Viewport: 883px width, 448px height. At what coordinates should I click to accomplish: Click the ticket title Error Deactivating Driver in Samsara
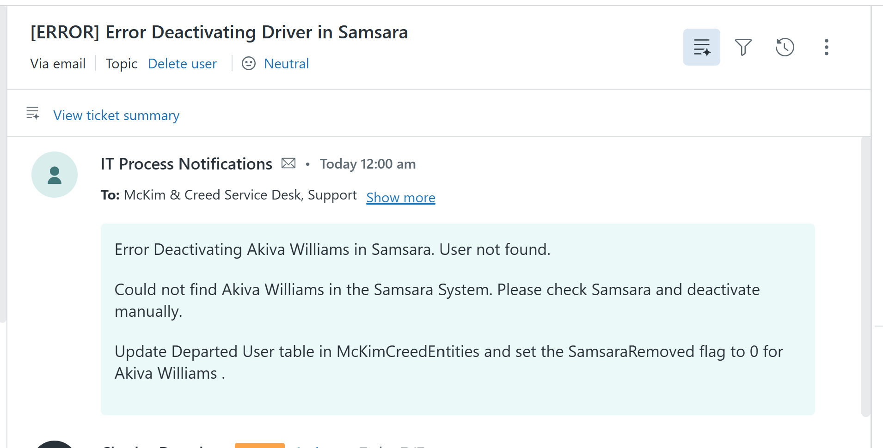point(219,32)
